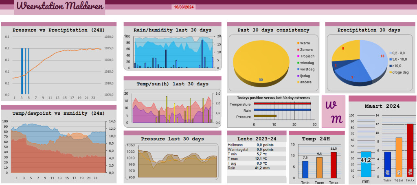Select the yellow pie labeled 30

[x=261, y=63]
